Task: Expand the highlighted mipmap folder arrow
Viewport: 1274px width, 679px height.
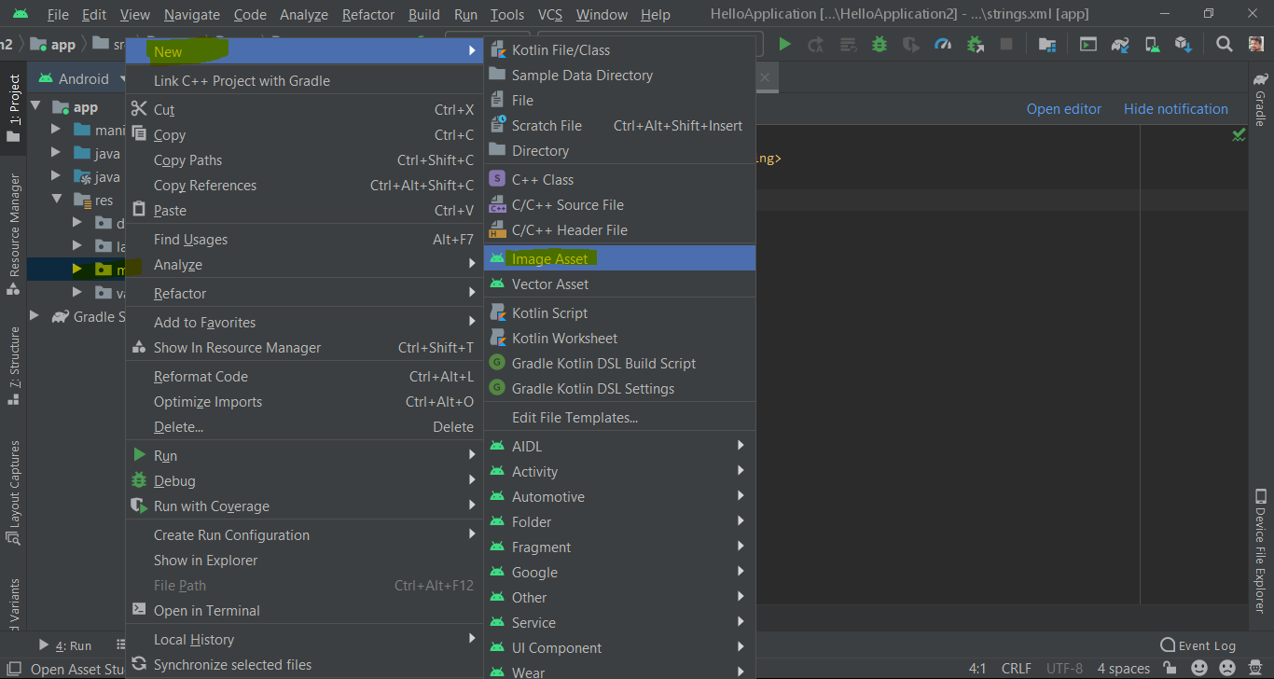Action: [77, 270]
